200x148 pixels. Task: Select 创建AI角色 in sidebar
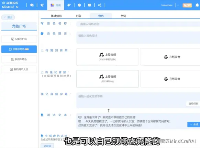point(19,49)
